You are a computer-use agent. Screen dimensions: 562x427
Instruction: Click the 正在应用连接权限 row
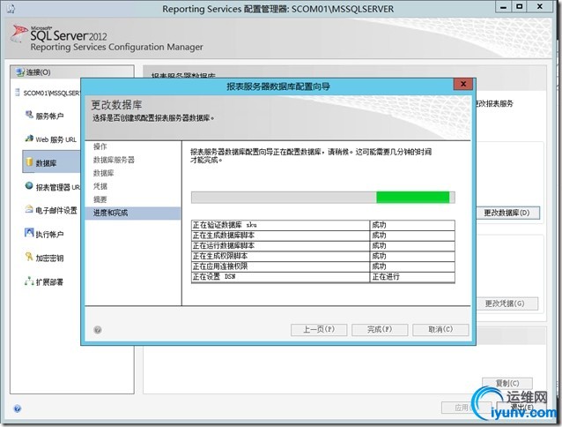coord(323,266)
